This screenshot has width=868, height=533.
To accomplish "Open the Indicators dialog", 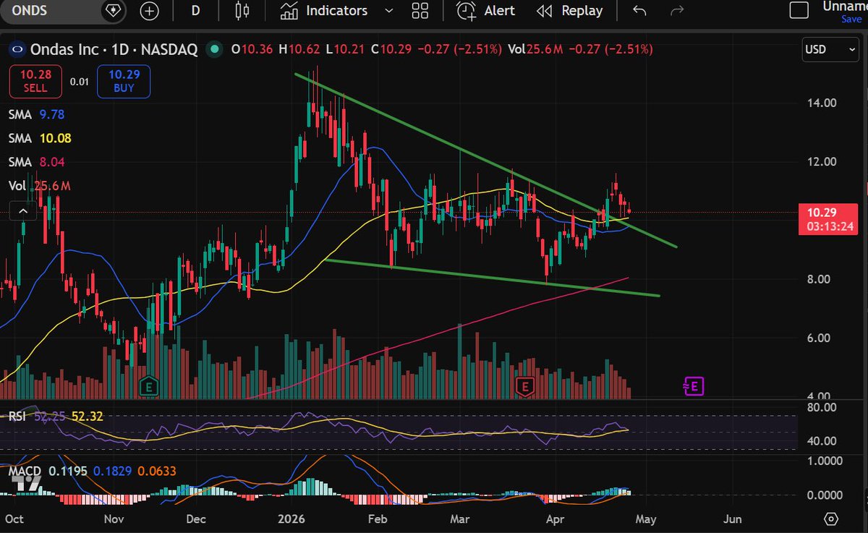I will point(325,11).
